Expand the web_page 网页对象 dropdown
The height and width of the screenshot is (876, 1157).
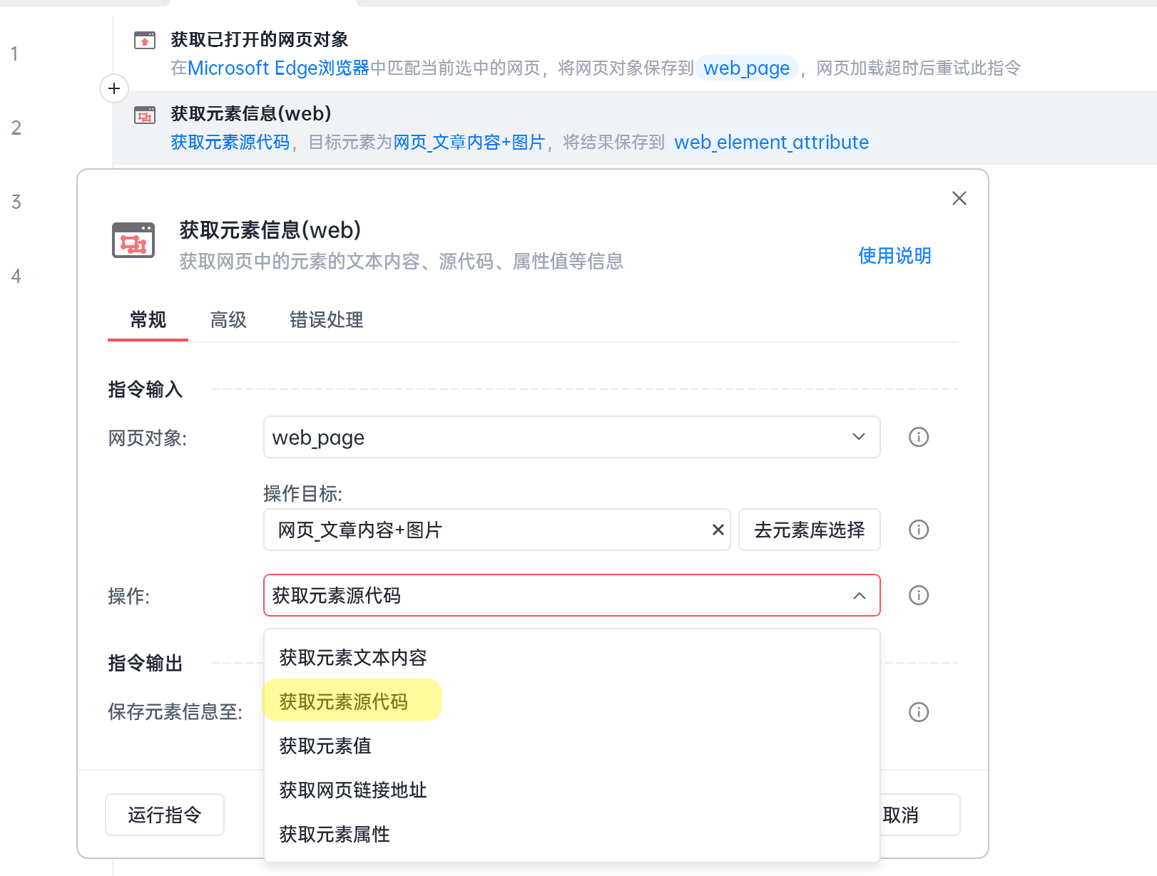858,437
